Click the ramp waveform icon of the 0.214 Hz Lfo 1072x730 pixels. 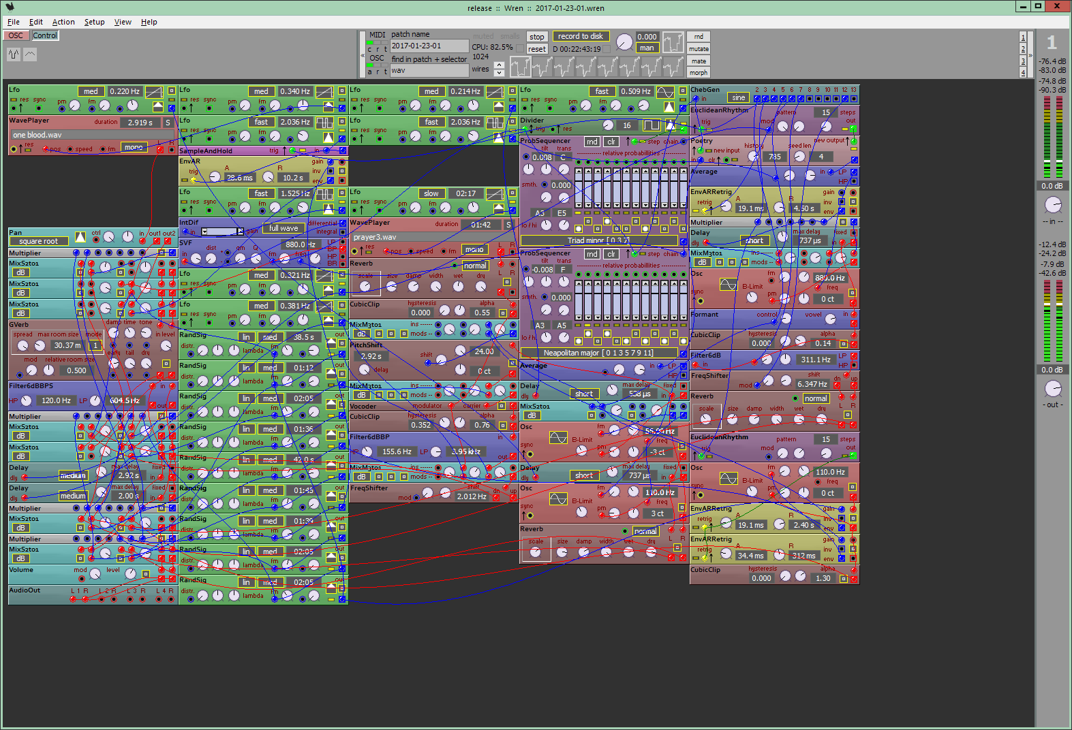click(495, 91)
